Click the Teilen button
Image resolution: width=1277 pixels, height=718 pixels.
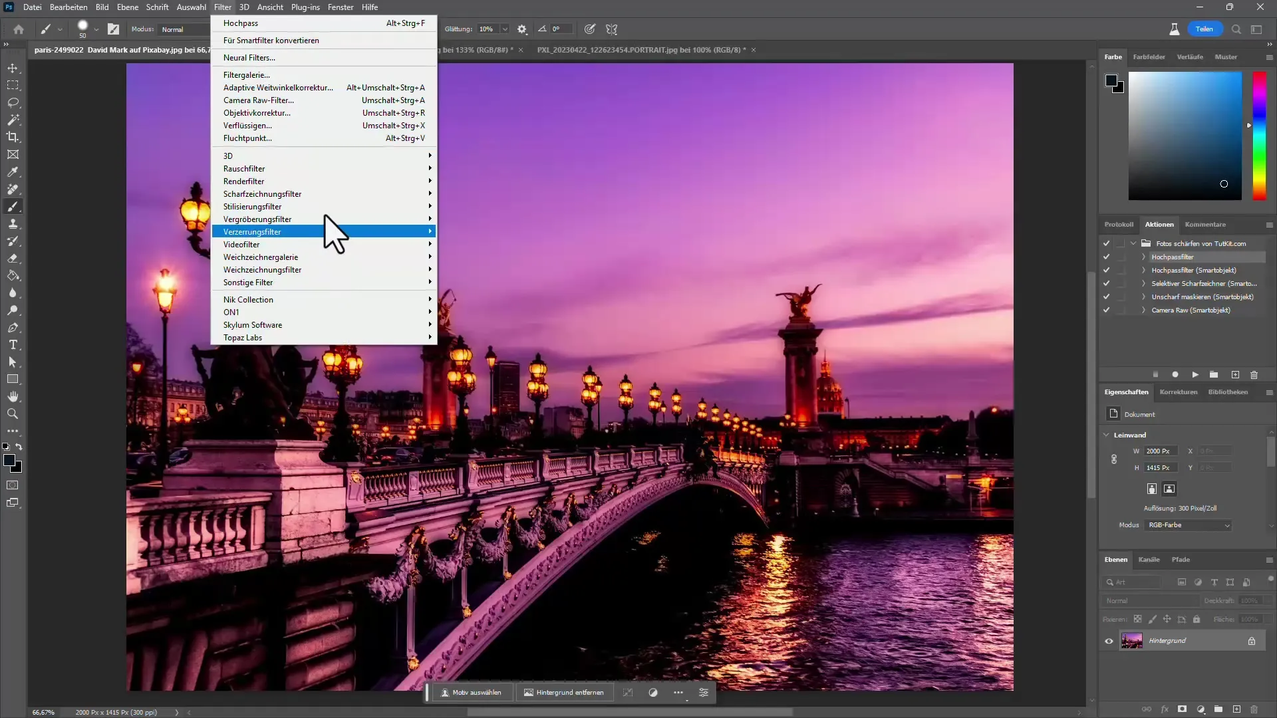1205,29
